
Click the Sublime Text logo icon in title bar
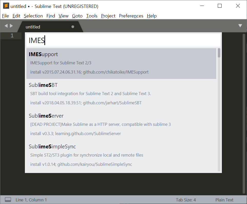click(6, 6)
